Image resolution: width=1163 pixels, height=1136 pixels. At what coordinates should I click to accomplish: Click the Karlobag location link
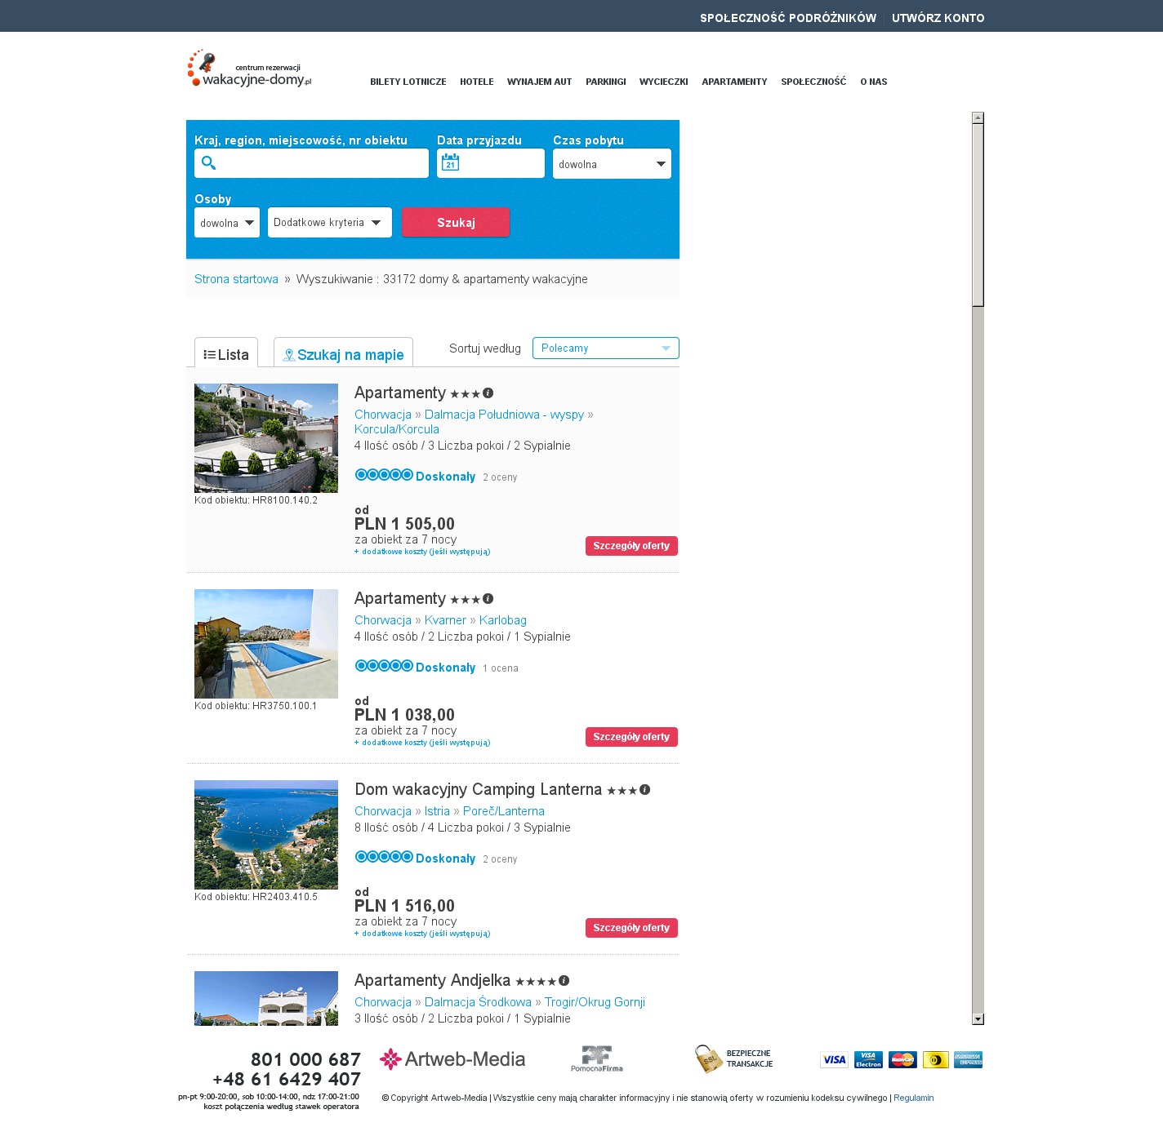pyautogui.click(x=503, y=620)
